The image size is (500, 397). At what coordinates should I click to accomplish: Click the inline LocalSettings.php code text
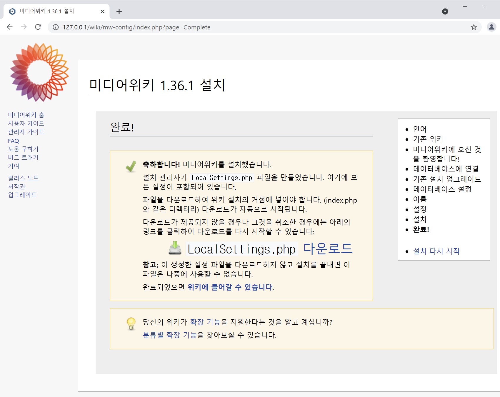pos(222,177)
